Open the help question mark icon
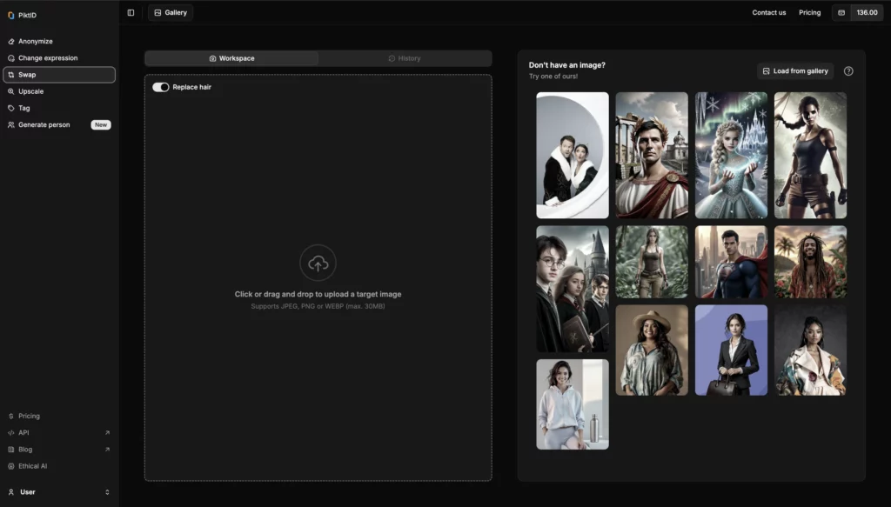The height and width of the screenshot is (507, 891). tap(848, 70)
